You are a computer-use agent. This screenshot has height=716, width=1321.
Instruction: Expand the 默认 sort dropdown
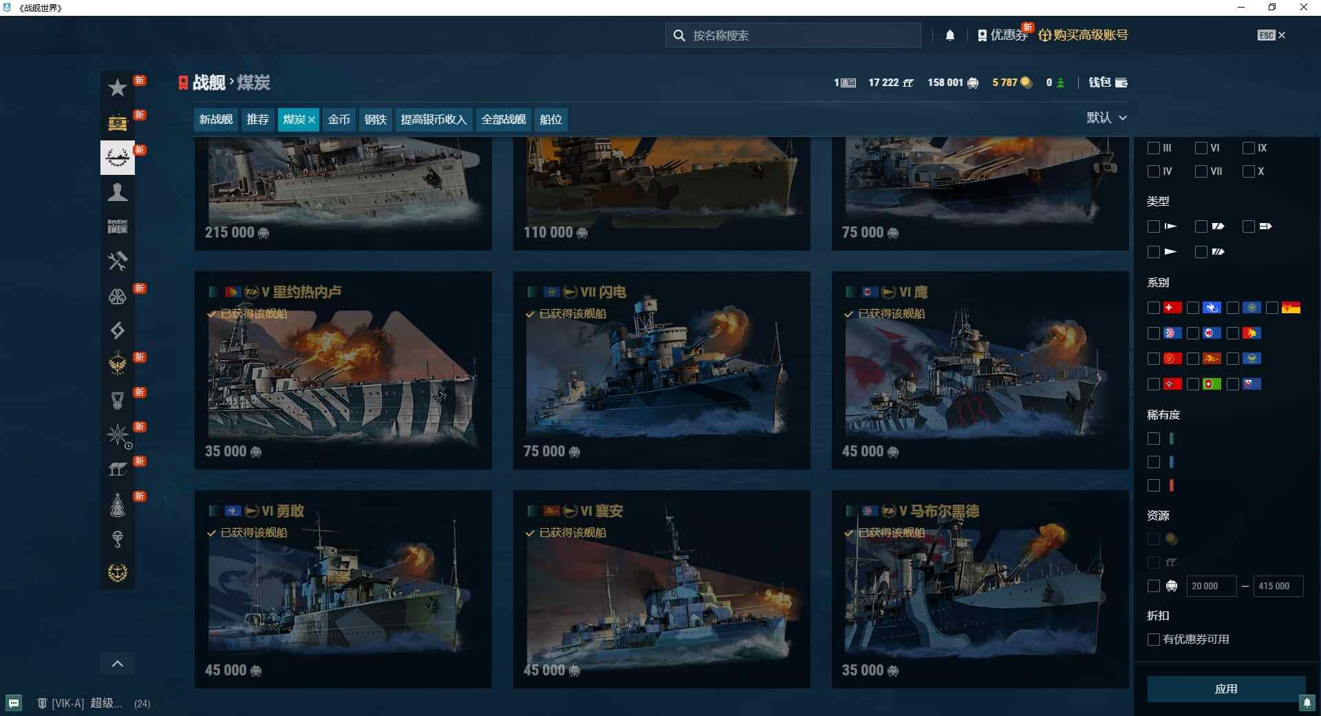click(1106, 118)
